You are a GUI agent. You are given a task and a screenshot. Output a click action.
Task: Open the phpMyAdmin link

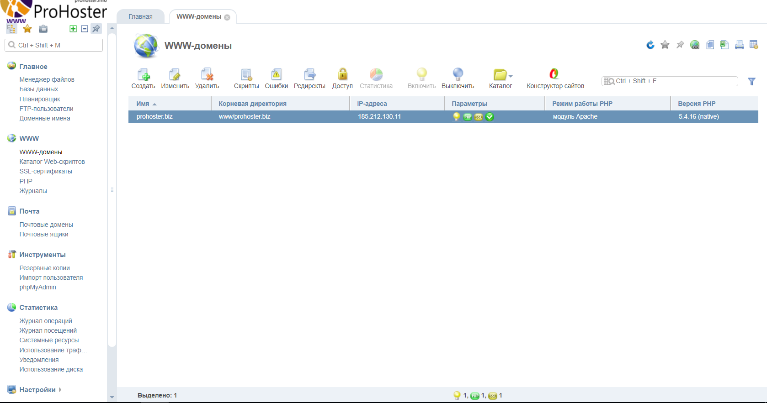tap(37, 287)
